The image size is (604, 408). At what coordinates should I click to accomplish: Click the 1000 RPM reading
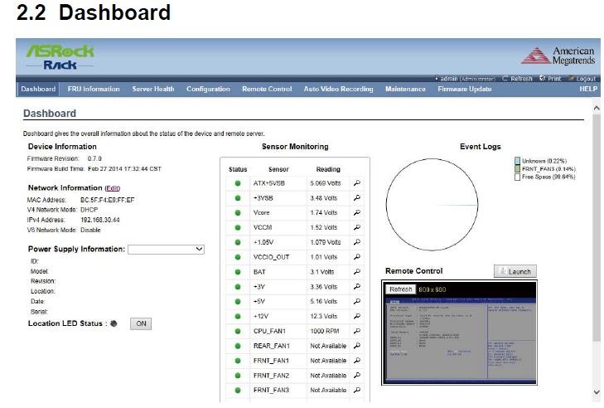click(x=325, y=331)
